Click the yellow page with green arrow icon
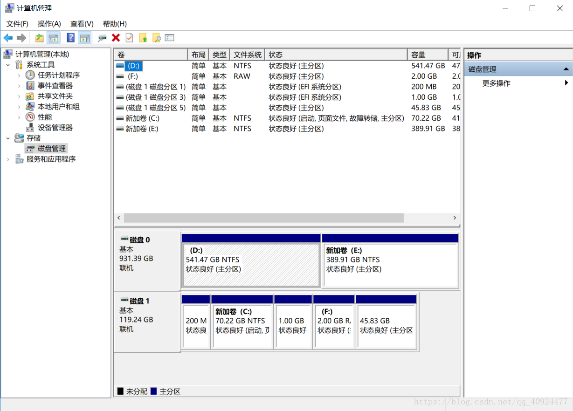573x411 pixels. [x=143, y=38]
